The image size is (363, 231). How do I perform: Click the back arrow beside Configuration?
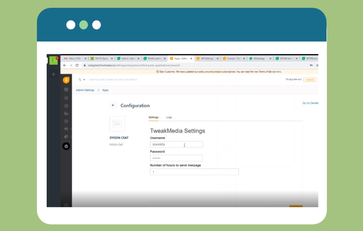coord(113,106)
